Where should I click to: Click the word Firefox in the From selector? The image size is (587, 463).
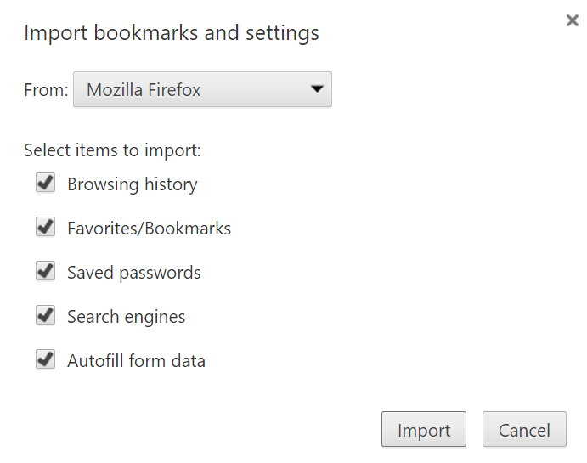coord(174,90)
